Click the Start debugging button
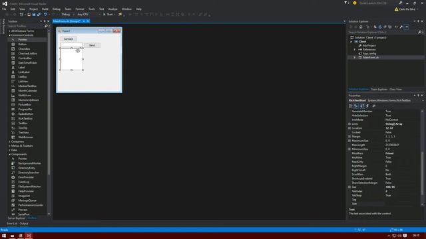Viewport: 426px width, 239px height. tap(108, 15)
